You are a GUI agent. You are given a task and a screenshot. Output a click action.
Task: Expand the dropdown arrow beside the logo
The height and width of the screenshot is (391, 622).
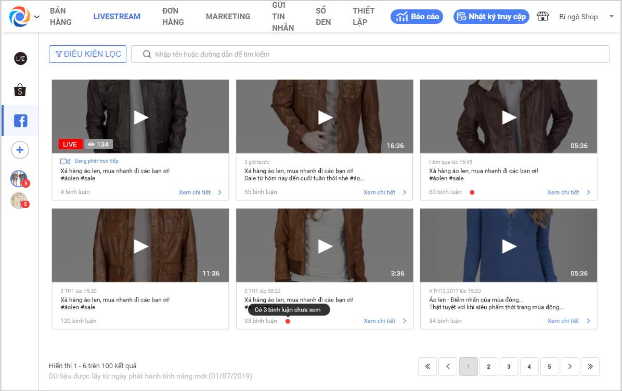[36, 17]
